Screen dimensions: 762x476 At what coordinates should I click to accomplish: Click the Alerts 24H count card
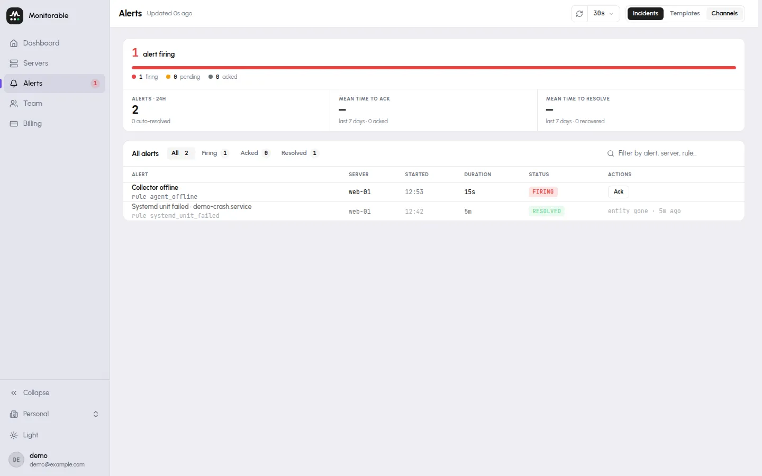tap(226, 110)
